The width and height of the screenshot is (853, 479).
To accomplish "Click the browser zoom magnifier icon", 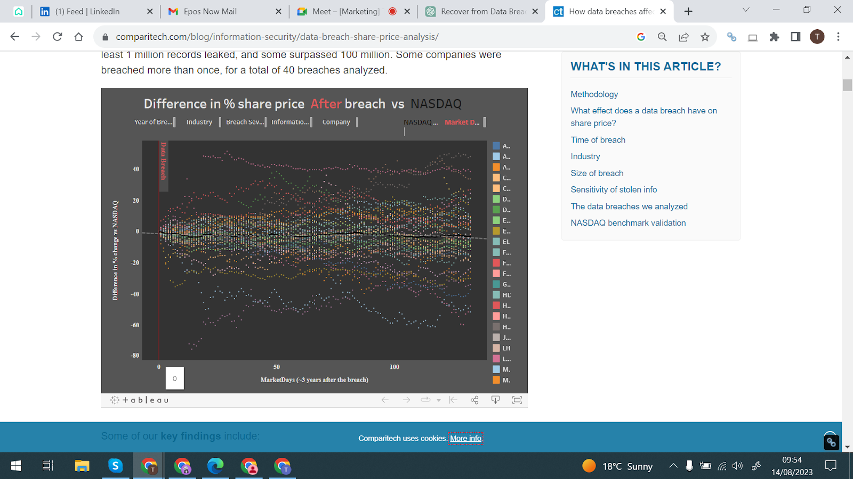I will tap(662, 37).
